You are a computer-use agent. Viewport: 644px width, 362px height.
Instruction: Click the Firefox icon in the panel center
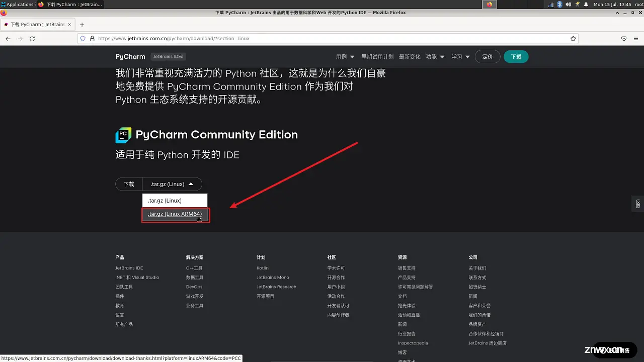click(x=490, y=5)
